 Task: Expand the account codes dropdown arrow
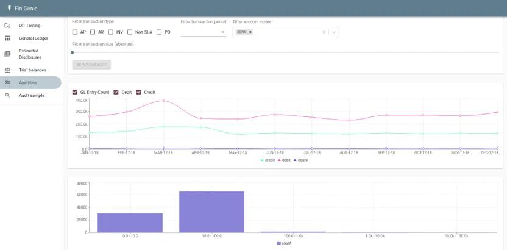click(334, 32)
